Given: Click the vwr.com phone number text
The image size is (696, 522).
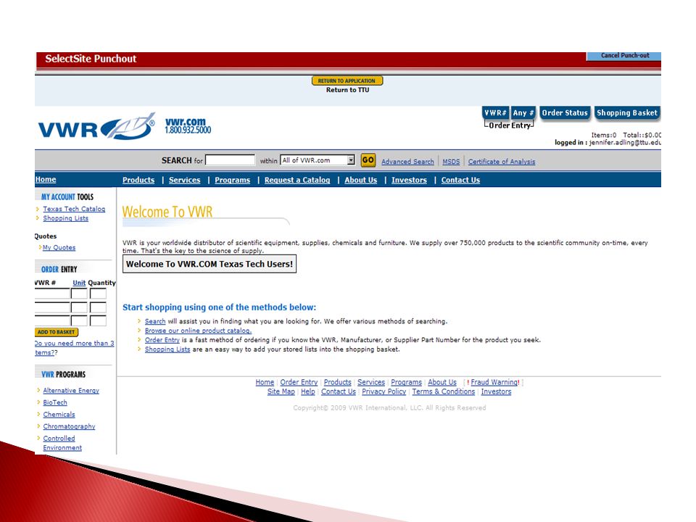Looking at the screenshot, I should [x=188, y=130].
